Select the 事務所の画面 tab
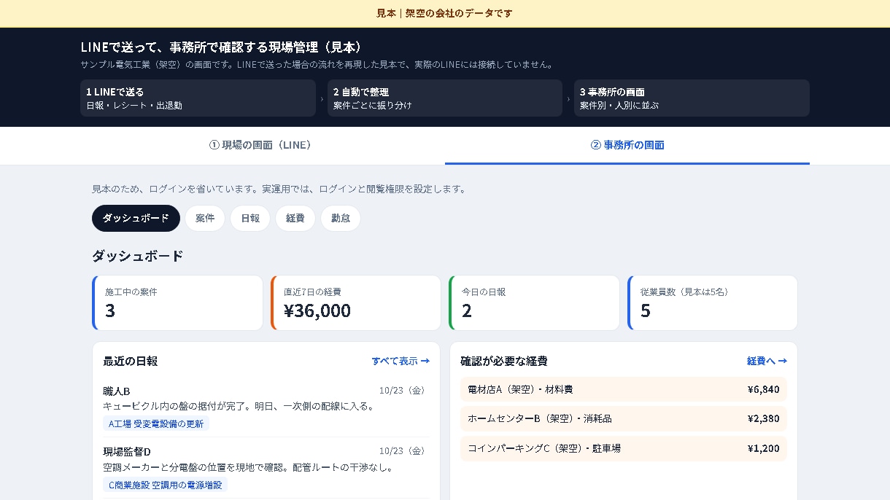890x500 pixels. click(x=627, y=145)
